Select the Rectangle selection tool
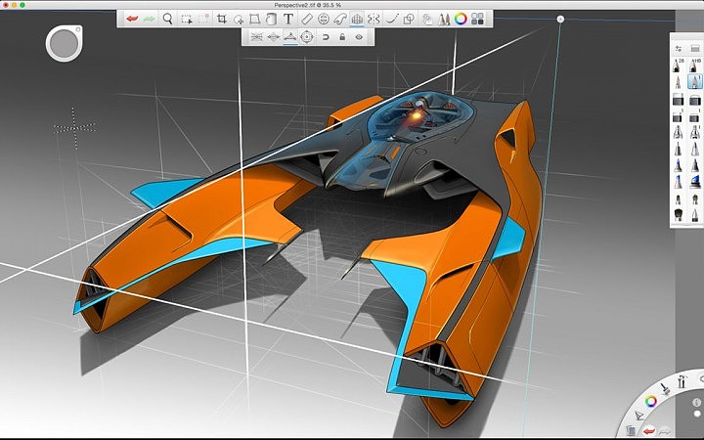704x440 pixels. 186,18
